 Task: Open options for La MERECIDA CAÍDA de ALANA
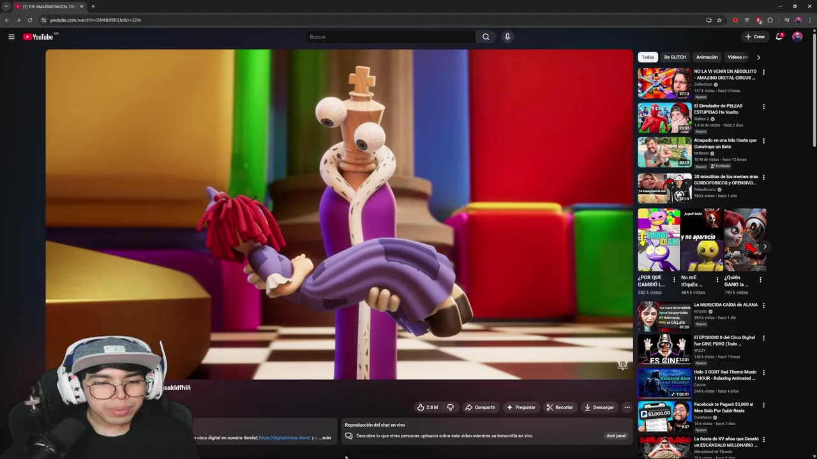[x=763, y=305]
